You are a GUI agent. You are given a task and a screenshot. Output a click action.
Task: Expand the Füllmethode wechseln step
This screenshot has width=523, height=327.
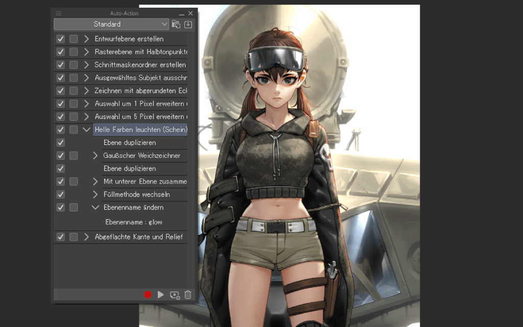(95, 195)
